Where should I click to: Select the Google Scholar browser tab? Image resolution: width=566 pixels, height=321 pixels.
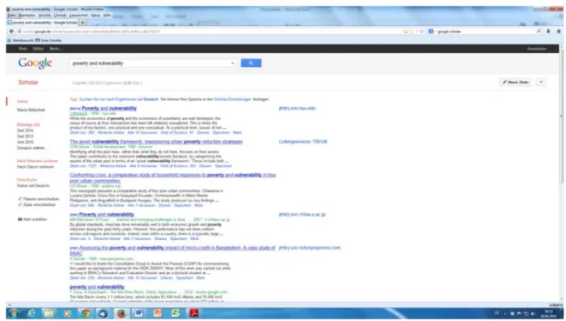[42, 23]
